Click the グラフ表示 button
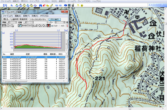167x110 pixels. click(55, 20)
